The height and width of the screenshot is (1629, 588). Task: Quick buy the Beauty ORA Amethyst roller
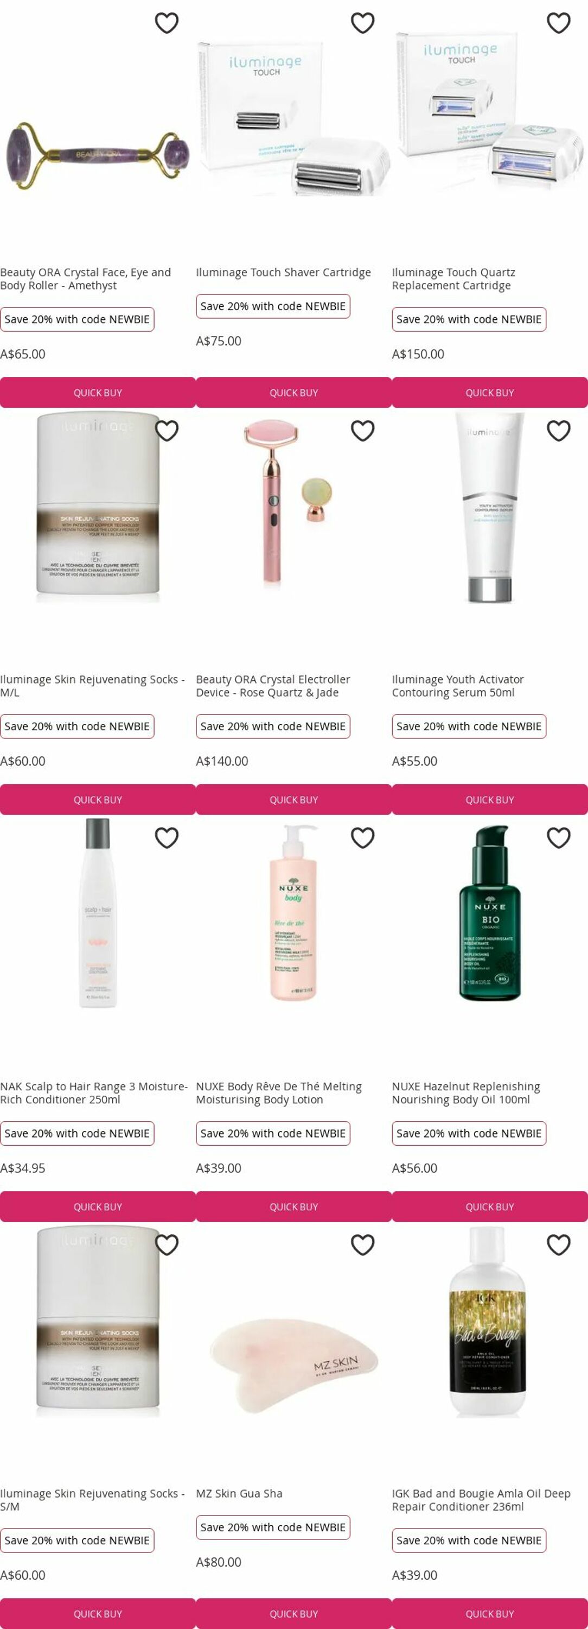click(x=98, y=393)
